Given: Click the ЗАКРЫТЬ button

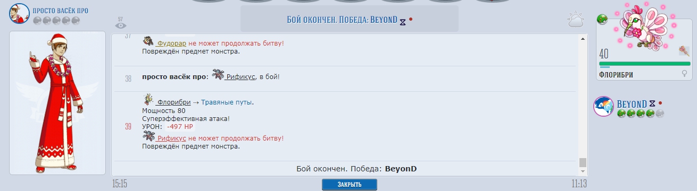Looking at the screenshot, I should [350, 185].
